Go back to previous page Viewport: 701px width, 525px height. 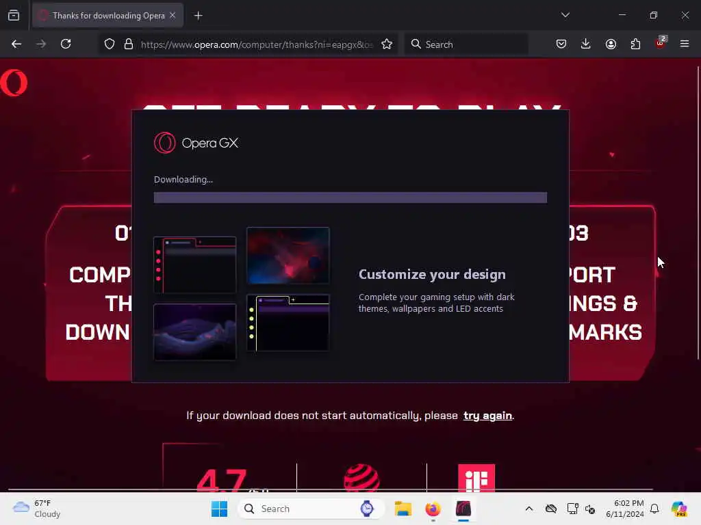point(16,44)
